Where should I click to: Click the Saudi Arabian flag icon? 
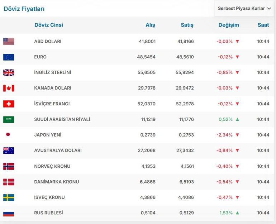click(x=9, y=119)
